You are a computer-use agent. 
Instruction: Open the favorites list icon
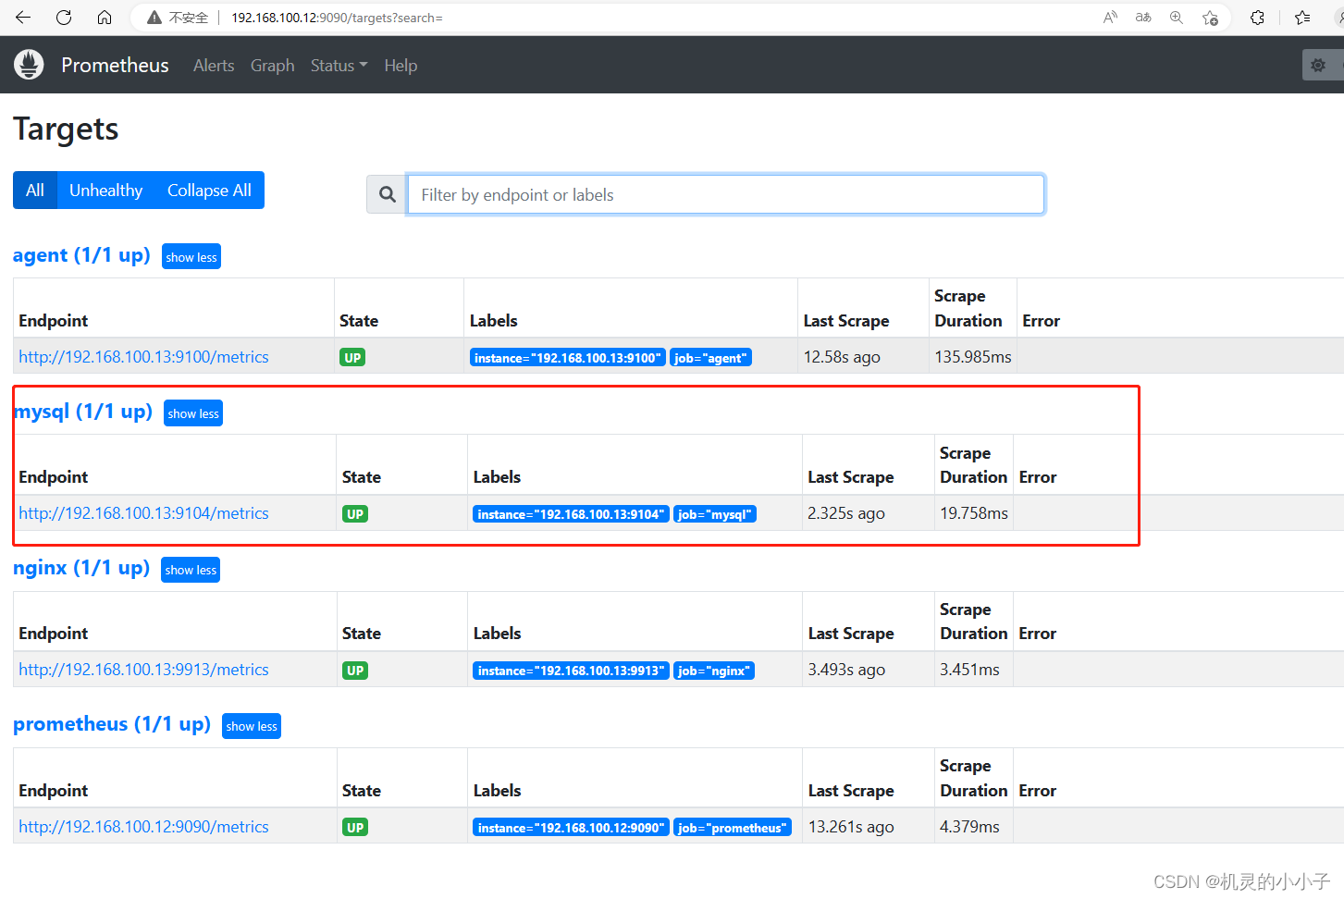(x=1302, y=18)
